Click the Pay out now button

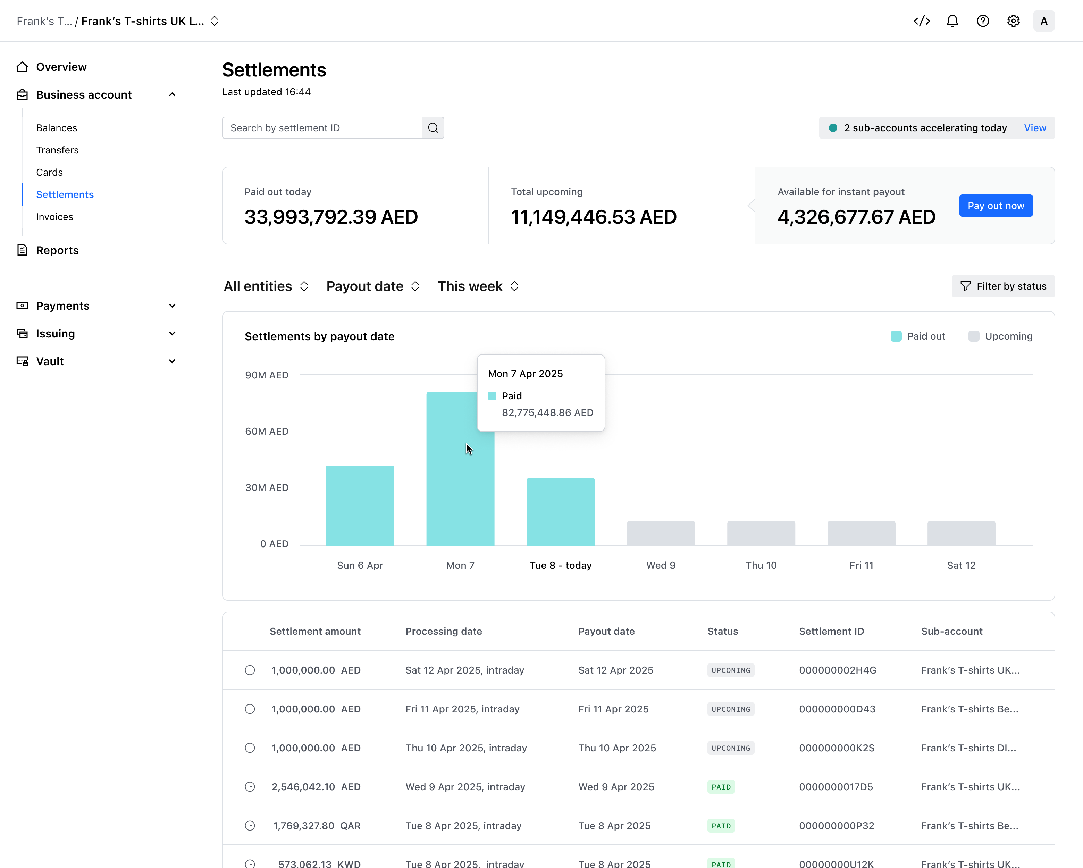click(996, 206)
